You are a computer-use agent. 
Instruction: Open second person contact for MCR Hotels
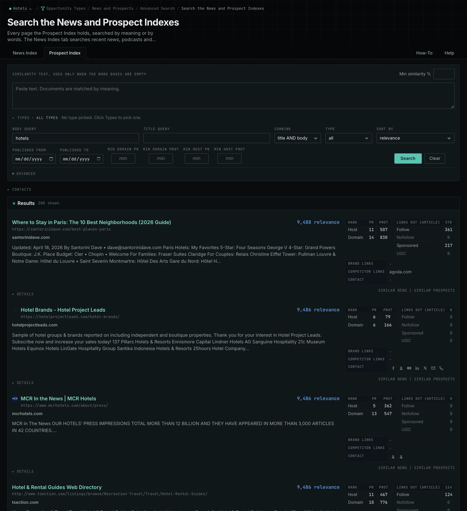point(401,457)
